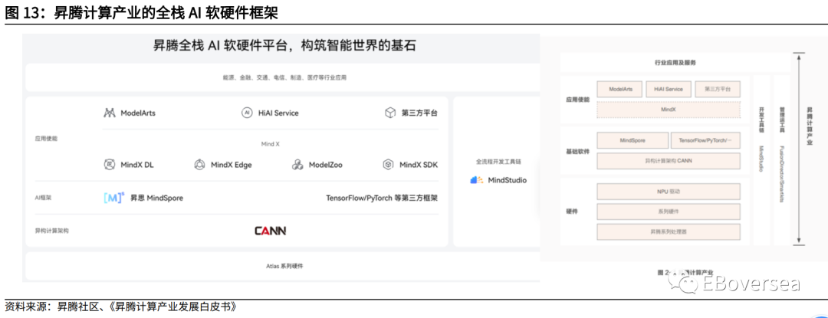The height and width of the screenshot is (318, 828).
Task: Click the vertical 管理运维工具 label
Action: [783, 121]
